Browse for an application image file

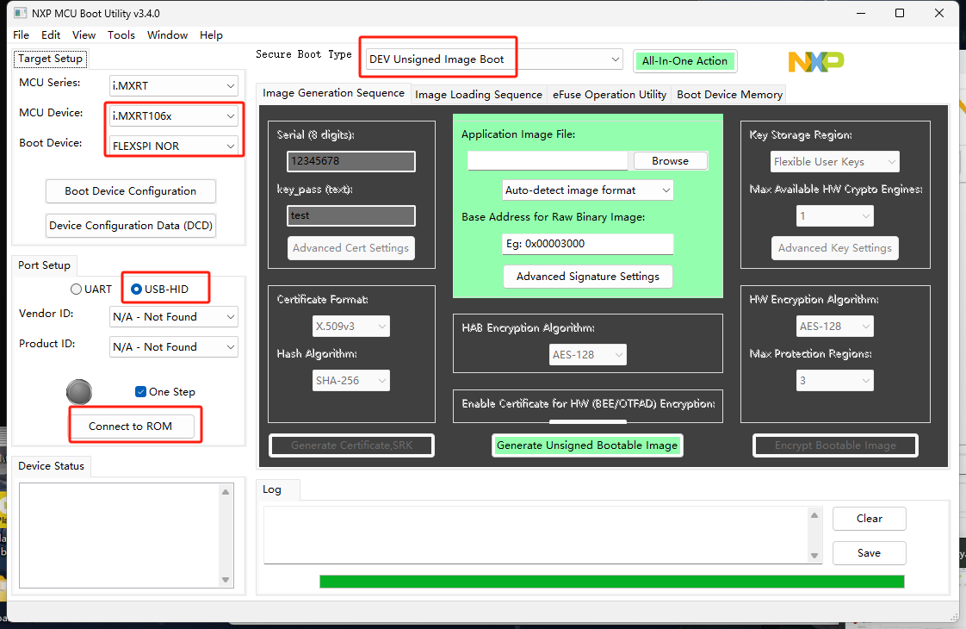point(671,161)
